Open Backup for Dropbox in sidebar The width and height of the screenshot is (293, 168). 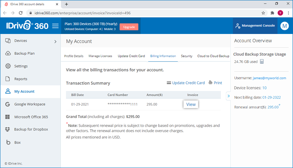point(31,129)
